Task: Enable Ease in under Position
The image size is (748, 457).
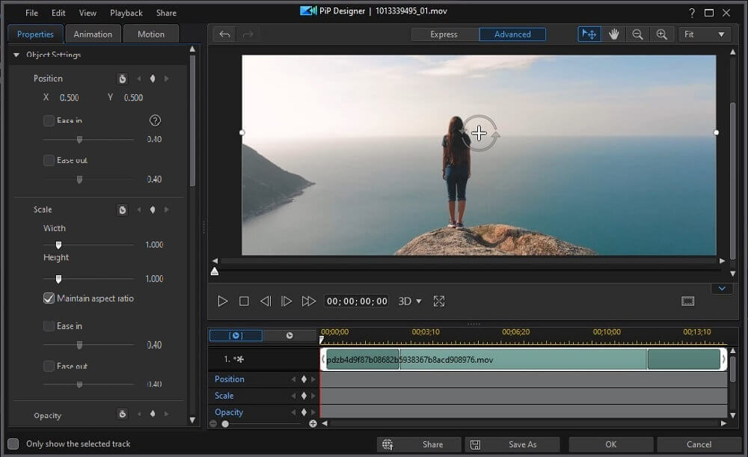Action: click(49, 120)
